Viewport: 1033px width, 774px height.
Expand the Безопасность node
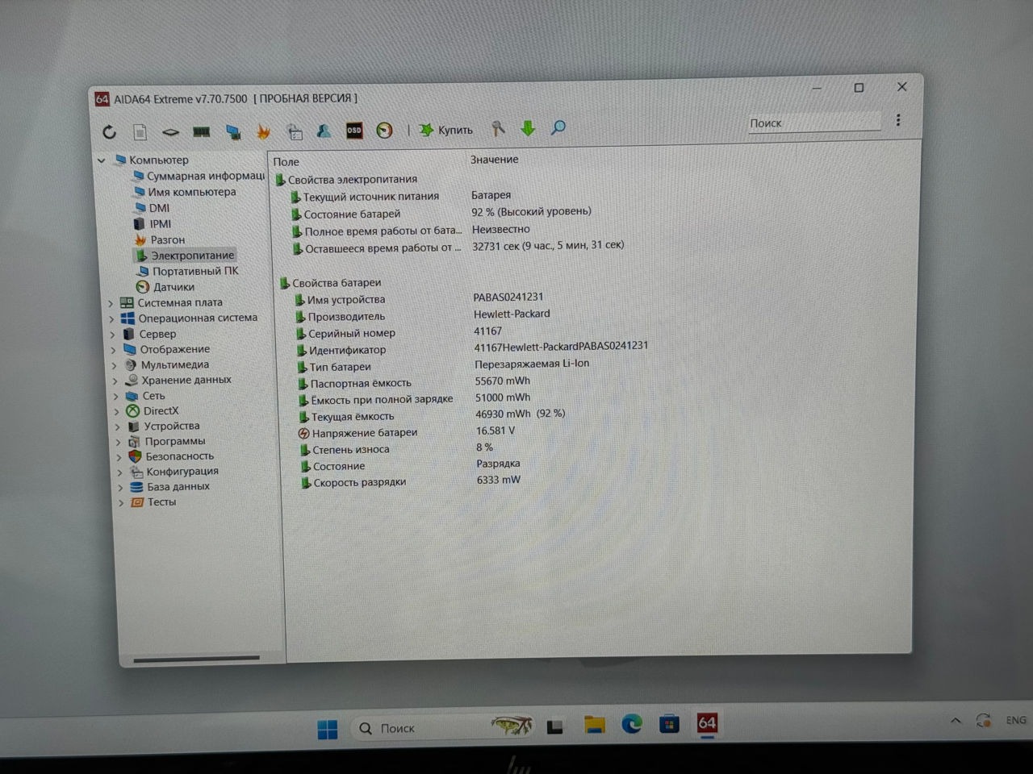tap(119, 456)
